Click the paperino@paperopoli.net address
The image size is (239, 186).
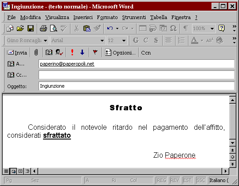[67, 64]
